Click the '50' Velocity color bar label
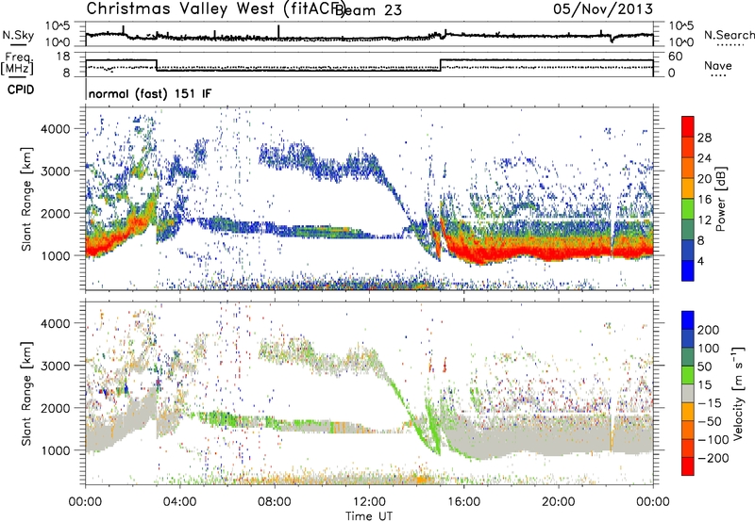 (704, 367)
